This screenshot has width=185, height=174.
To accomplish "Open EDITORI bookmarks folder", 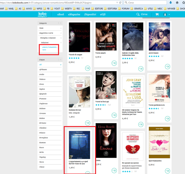I will point(97,9).
